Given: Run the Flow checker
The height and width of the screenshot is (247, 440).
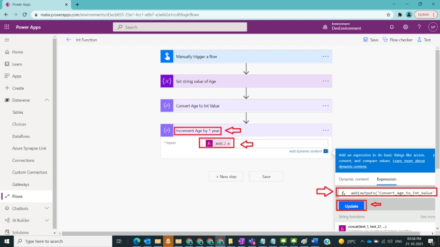Looking at the screenshot, I should pyautogui.click(x=398, y=40).
